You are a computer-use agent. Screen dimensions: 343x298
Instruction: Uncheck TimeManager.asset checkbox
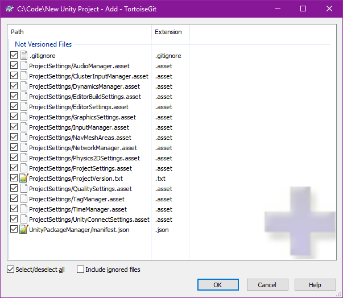pyautogui.click(x=14, y=208)
